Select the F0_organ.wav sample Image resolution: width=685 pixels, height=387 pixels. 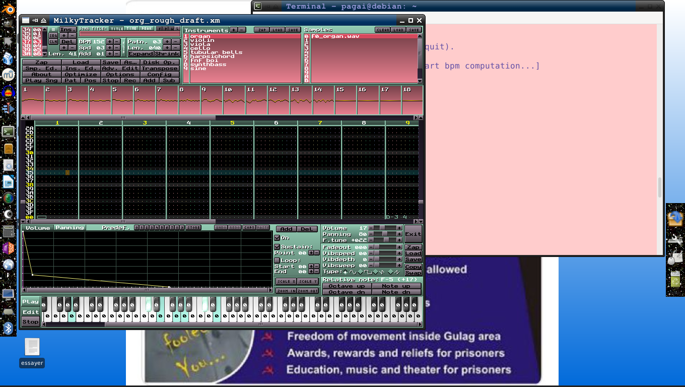(x=364, y=36)
